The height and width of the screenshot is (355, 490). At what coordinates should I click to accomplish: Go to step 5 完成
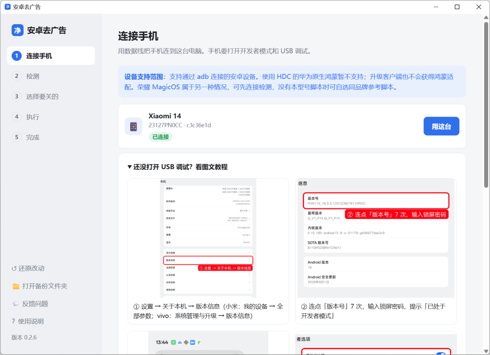[x=51, y=137]
